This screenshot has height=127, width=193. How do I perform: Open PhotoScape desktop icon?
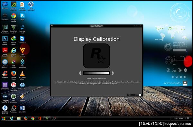(x=14, y=109)
